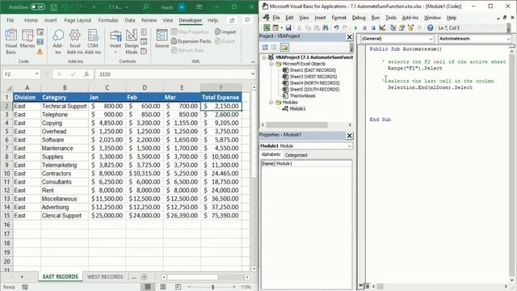
Task: Toggle Design Mode icon in VBA toolbar
Action: click(382, 28)
